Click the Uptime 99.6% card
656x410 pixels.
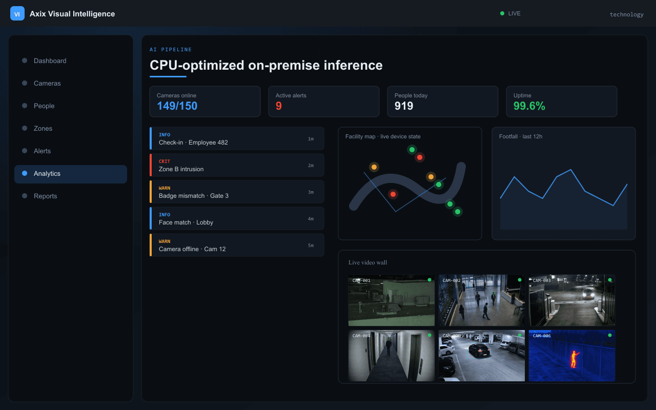[562, 101]
